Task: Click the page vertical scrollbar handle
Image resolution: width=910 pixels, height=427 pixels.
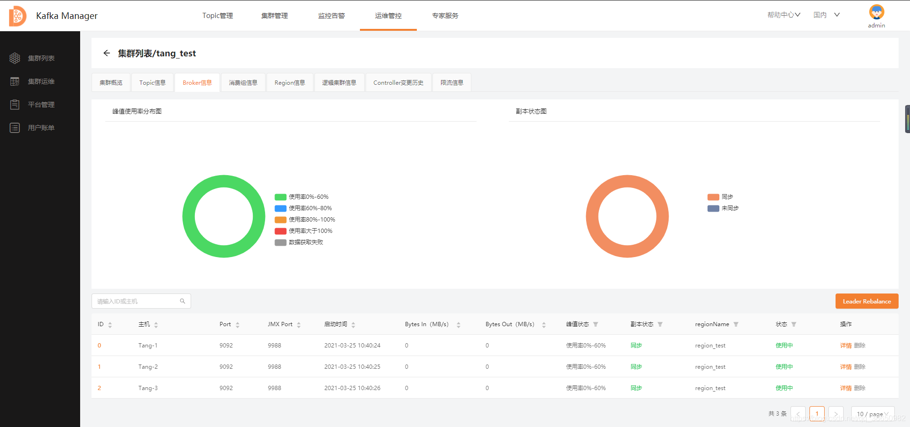Action: pyautogui.click(x=908, y=119)
